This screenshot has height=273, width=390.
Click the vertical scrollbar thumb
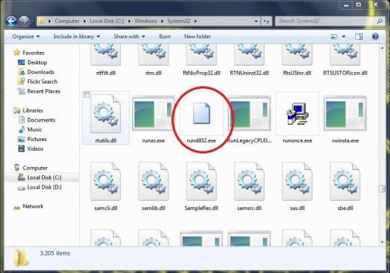(x=382, y=188)
